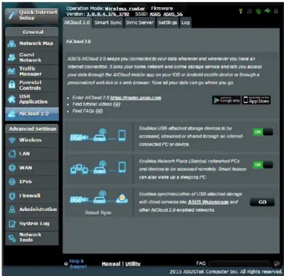
Task: Open Guest Network settings
Action: tap(32, 57)
